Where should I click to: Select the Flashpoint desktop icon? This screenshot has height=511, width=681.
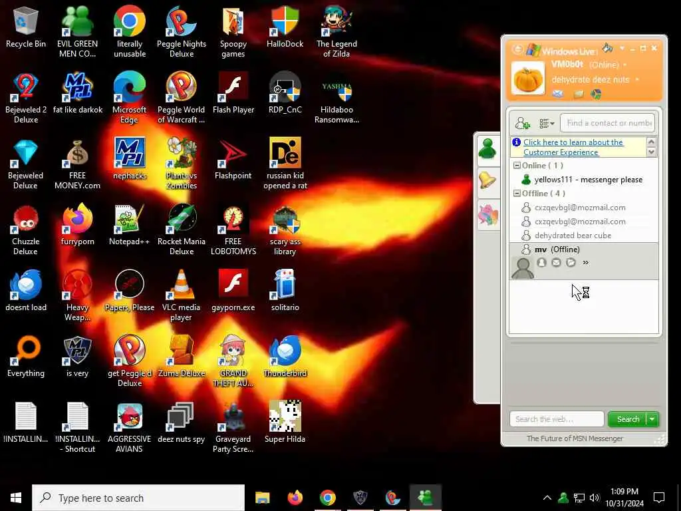pos(233,160)
